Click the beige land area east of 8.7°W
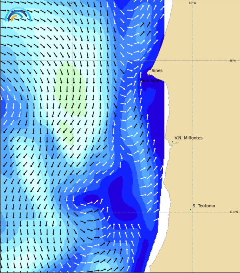 [x=216, y=120]
